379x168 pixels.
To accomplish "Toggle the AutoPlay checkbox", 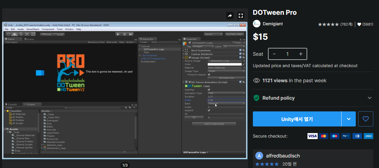I will click(209, 90).
